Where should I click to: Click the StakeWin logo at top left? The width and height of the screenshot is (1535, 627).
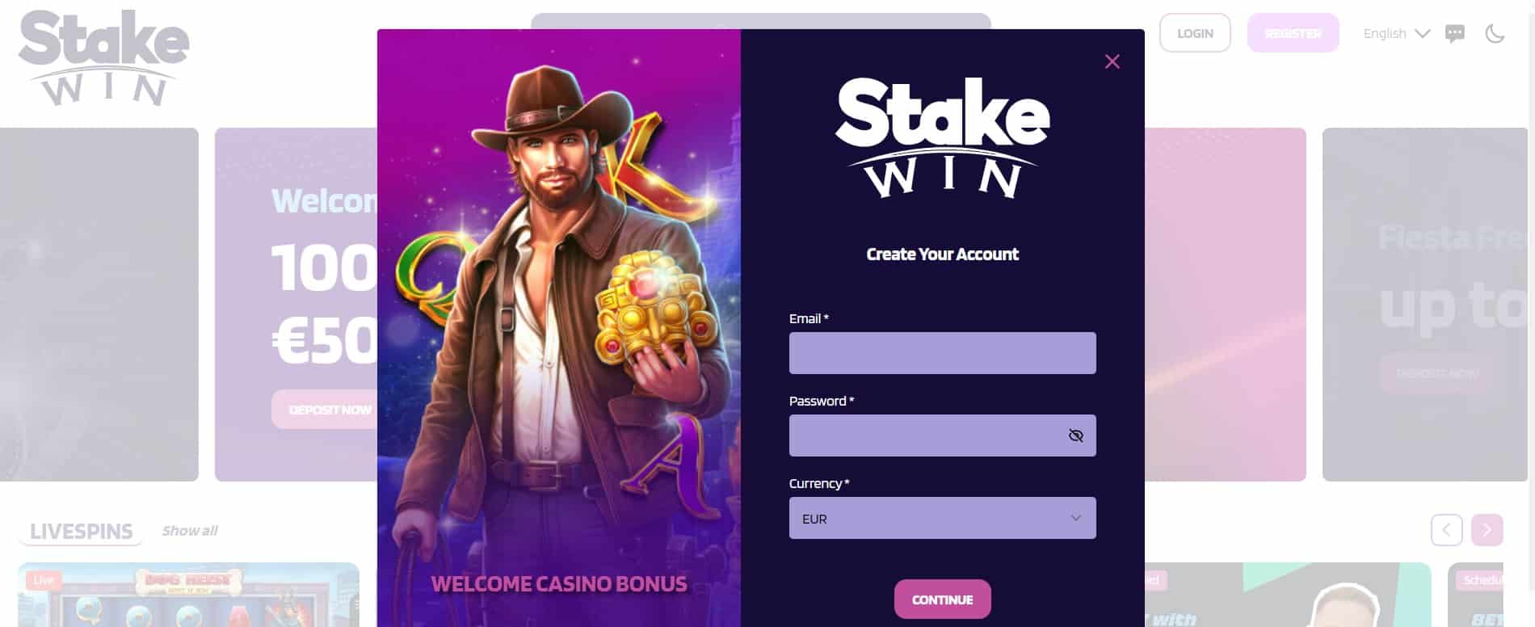tap(103, 58)
